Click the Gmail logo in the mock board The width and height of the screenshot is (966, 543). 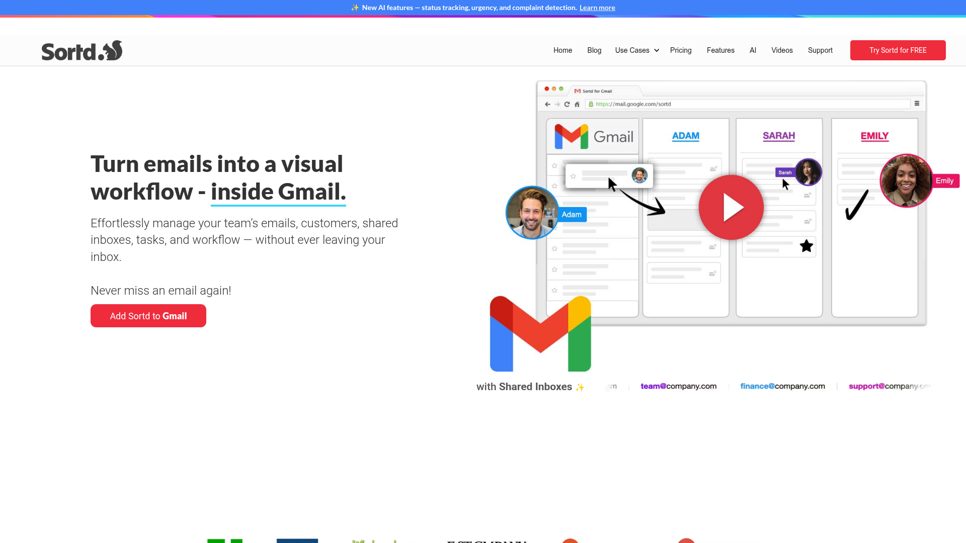coord(594,136)
